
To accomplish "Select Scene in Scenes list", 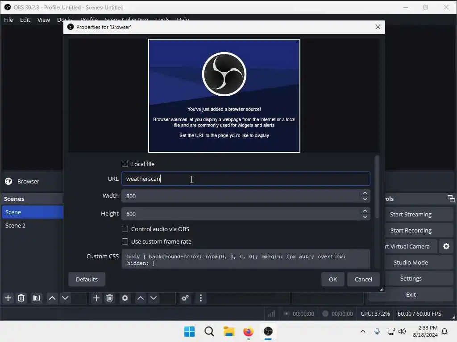I will point(32,212).
